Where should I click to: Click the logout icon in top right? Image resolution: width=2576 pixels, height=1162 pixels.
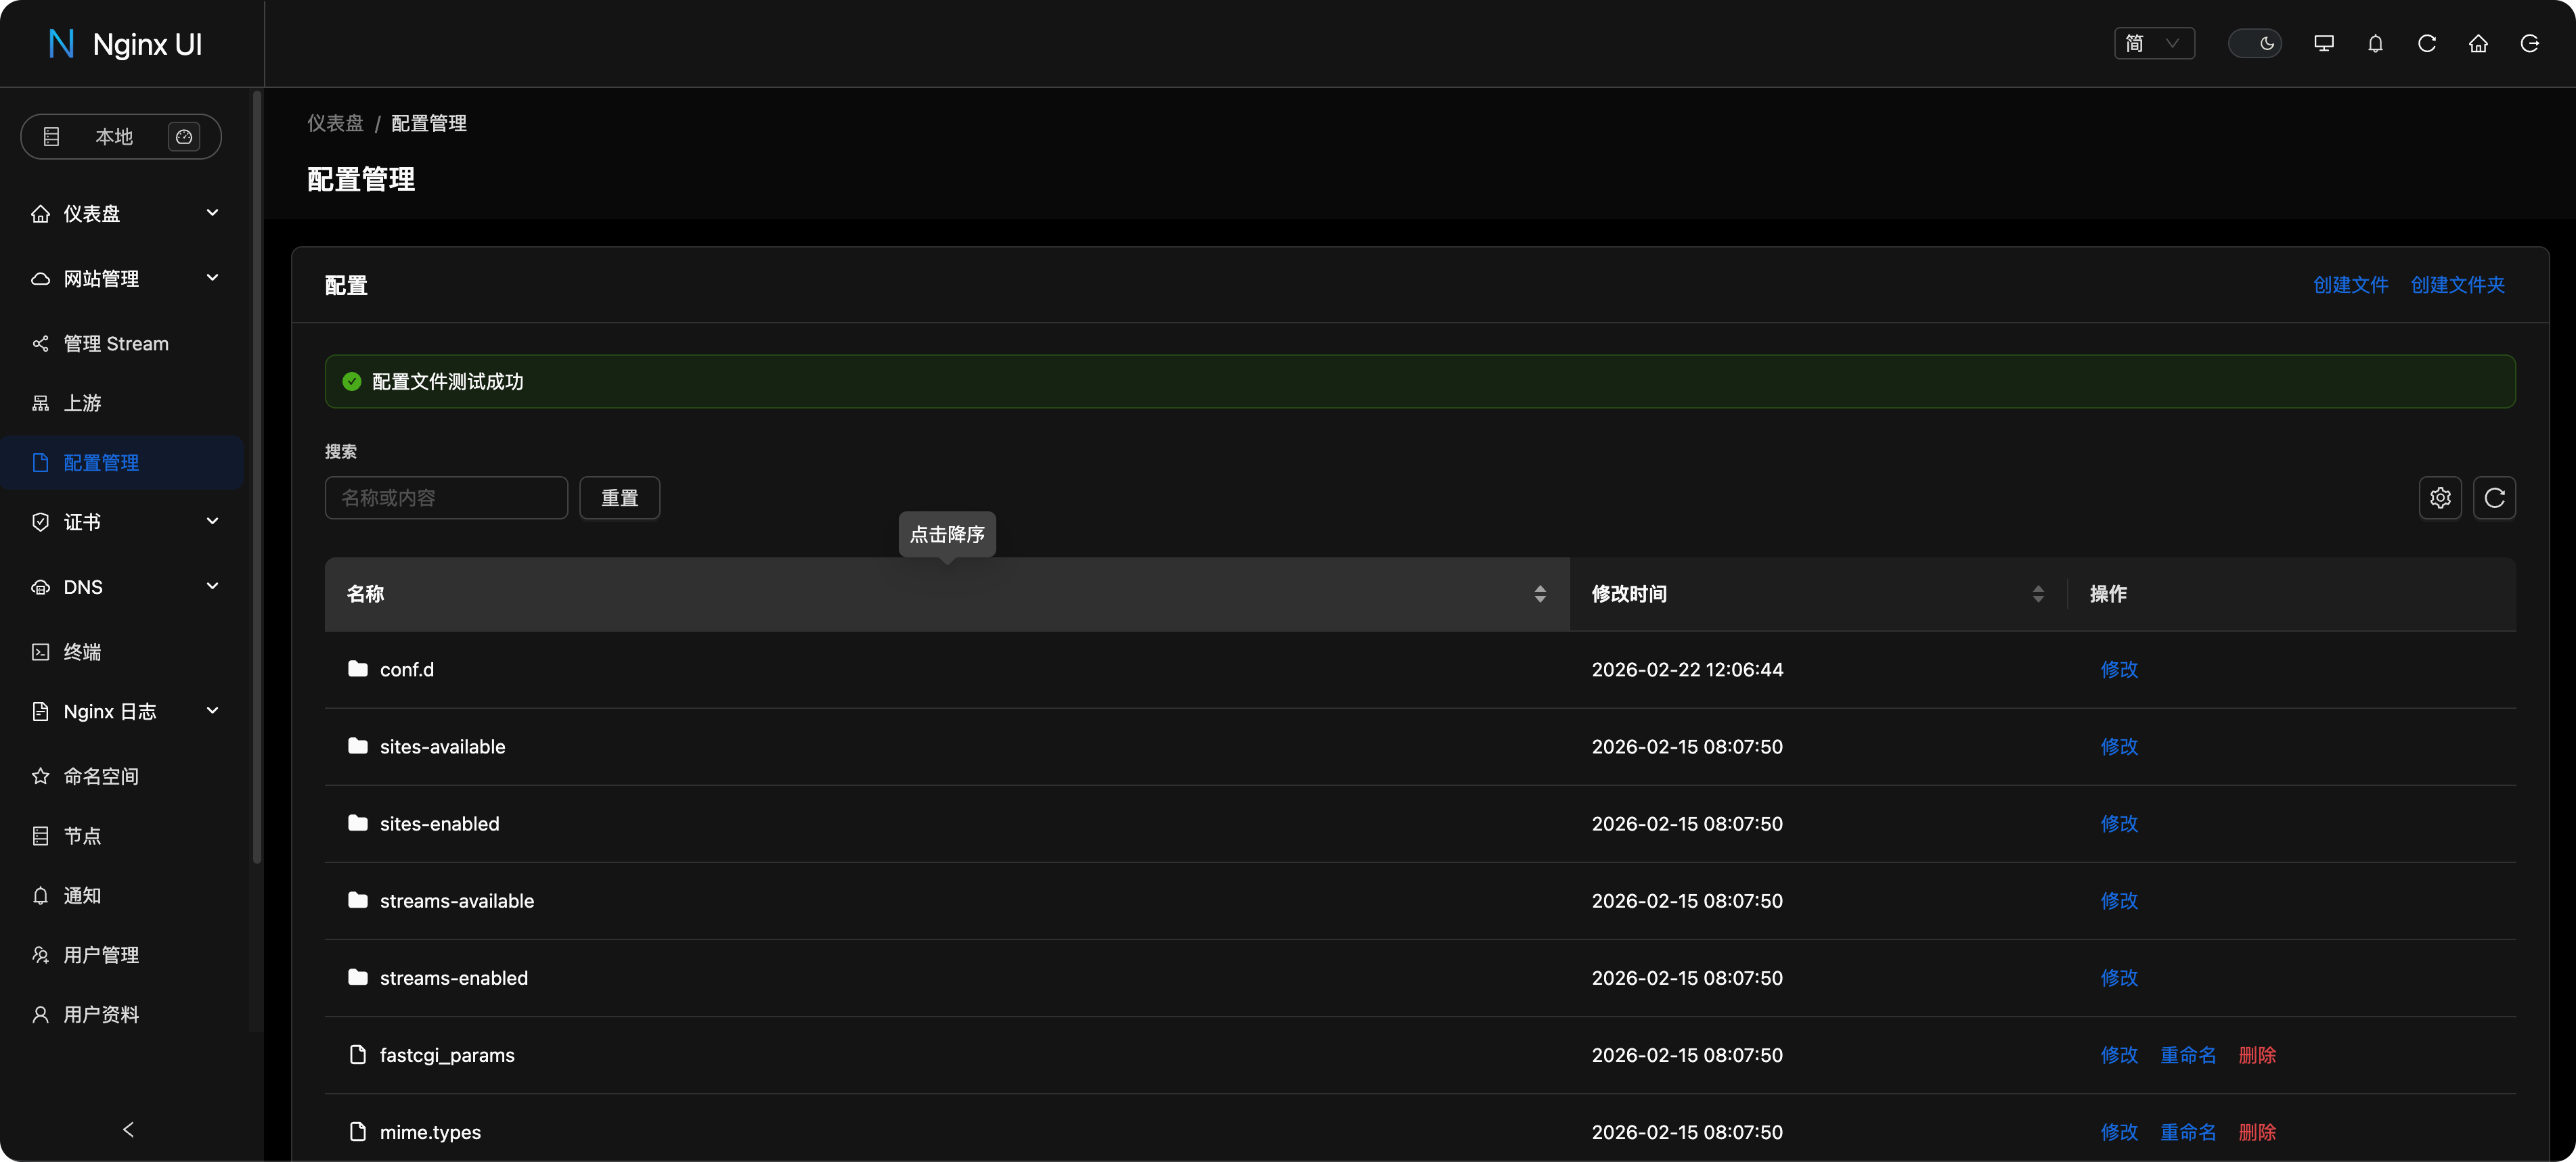point(2529,44)
